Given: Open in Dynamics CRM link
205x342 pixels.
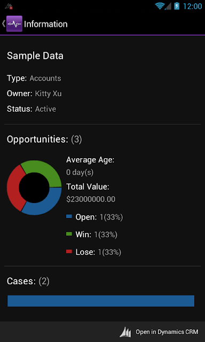Looking at the screenshot, I should tap(159, 332).
